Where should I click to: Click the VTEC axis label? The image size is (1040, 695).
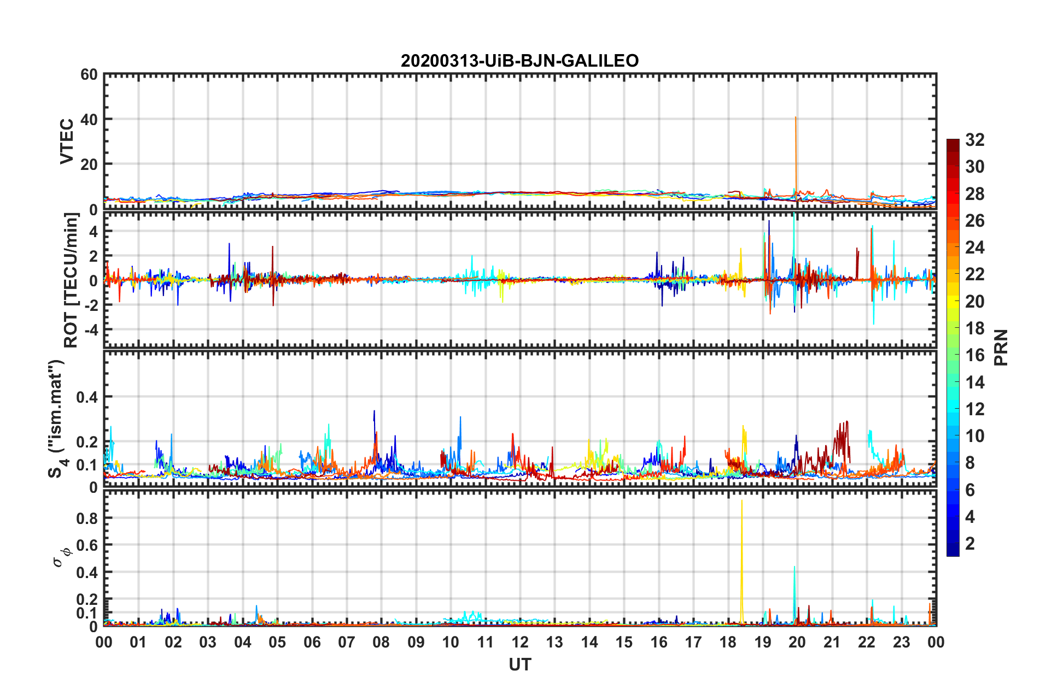[x=66, y=141]
